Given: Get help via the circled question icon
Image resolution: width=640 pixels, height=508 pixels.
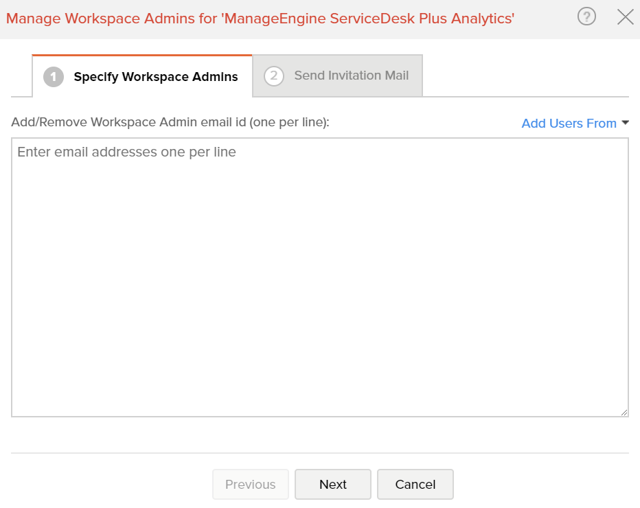Looking at the screenshot, I should [586, 16].
